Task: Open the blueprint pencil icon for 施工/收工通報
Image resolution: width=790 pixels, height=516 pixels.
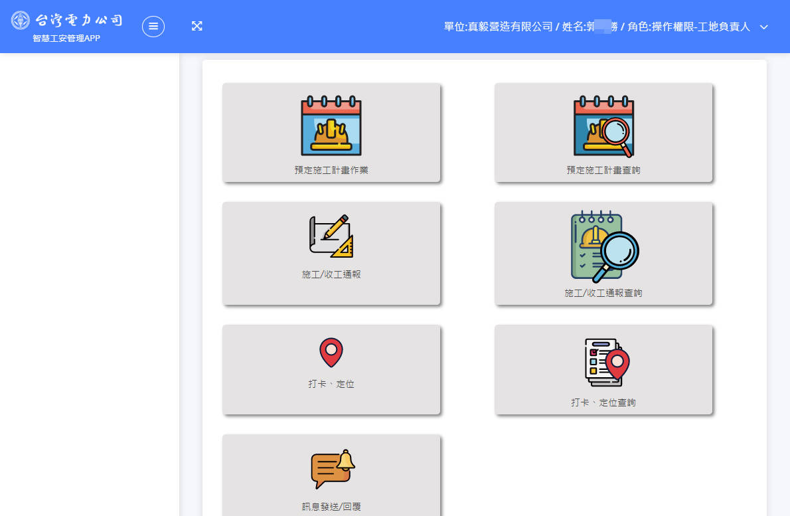Action: 331,236
